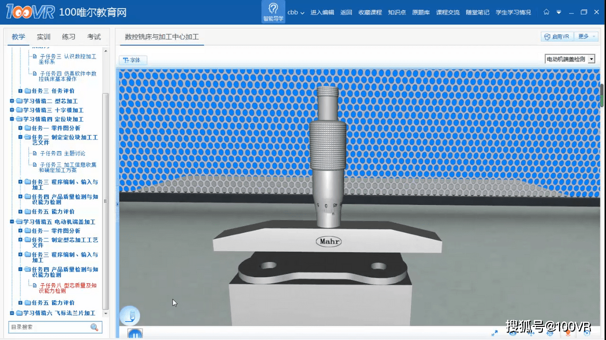Switch to the 实训 tab
The width and height of the screenshot is (606, 340).
[43, 37]
